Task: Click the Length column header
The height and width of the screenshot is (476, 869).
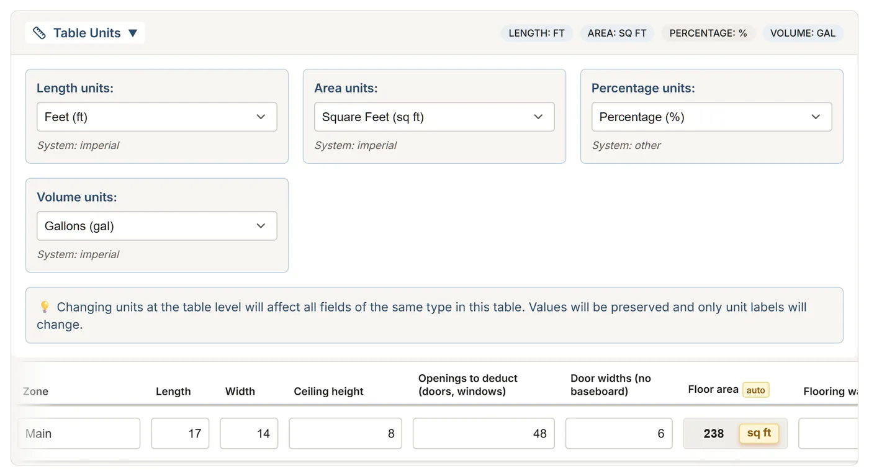Action: click(x=173, y=392)
